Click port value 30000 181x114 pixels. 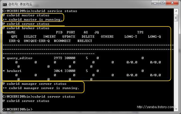(70, 58)
